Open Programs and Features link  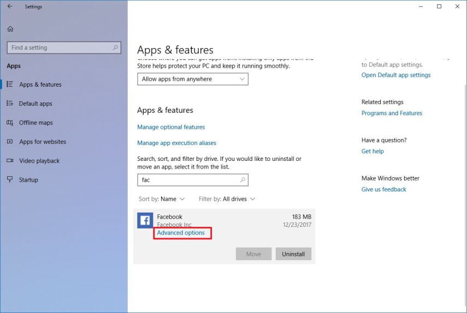click(x=392, y=113)
